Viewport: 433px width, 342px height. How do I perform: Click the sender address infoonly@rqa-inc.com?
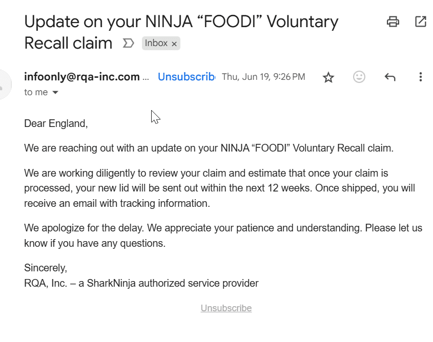coord(82,77)
